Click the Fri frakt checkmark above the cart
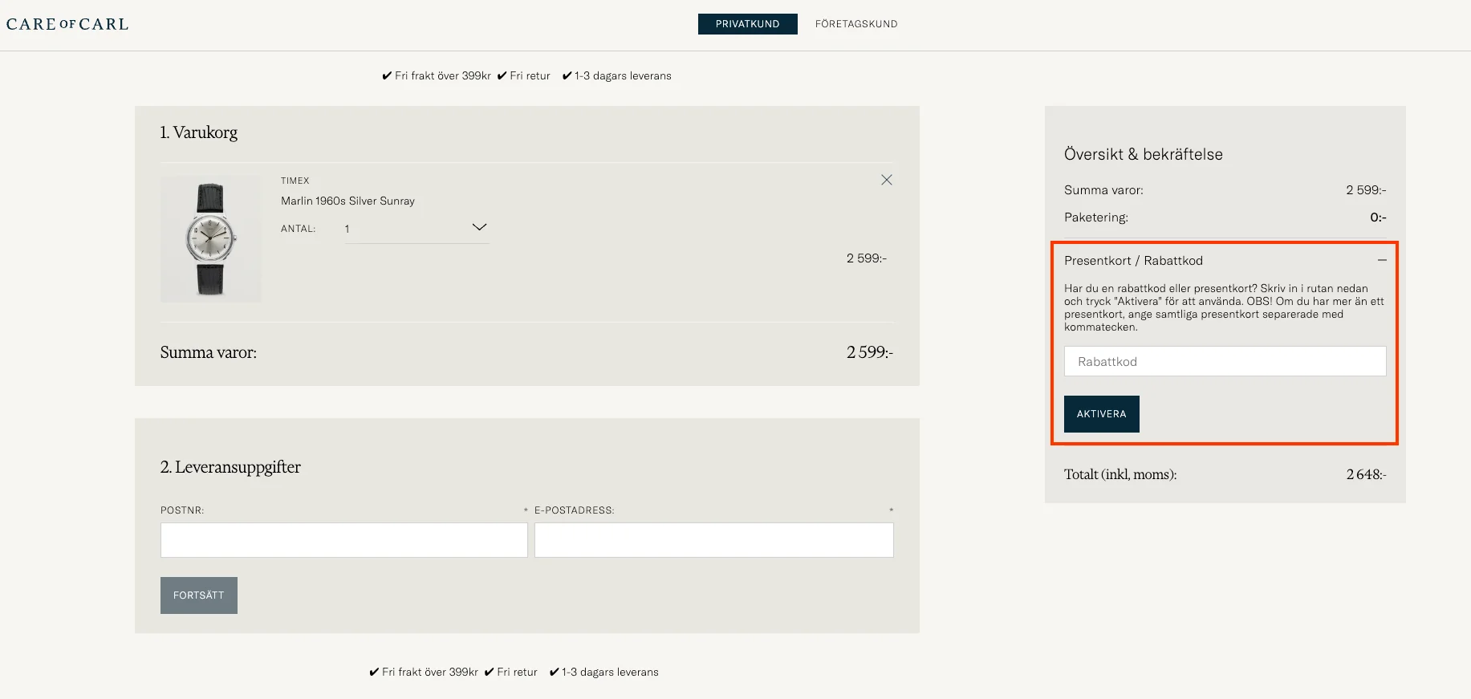 point(387,76)
